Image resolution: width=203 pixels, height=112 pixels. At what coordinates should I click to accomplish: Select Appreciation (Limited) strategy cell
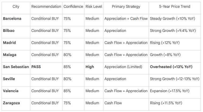pos(123,67)
